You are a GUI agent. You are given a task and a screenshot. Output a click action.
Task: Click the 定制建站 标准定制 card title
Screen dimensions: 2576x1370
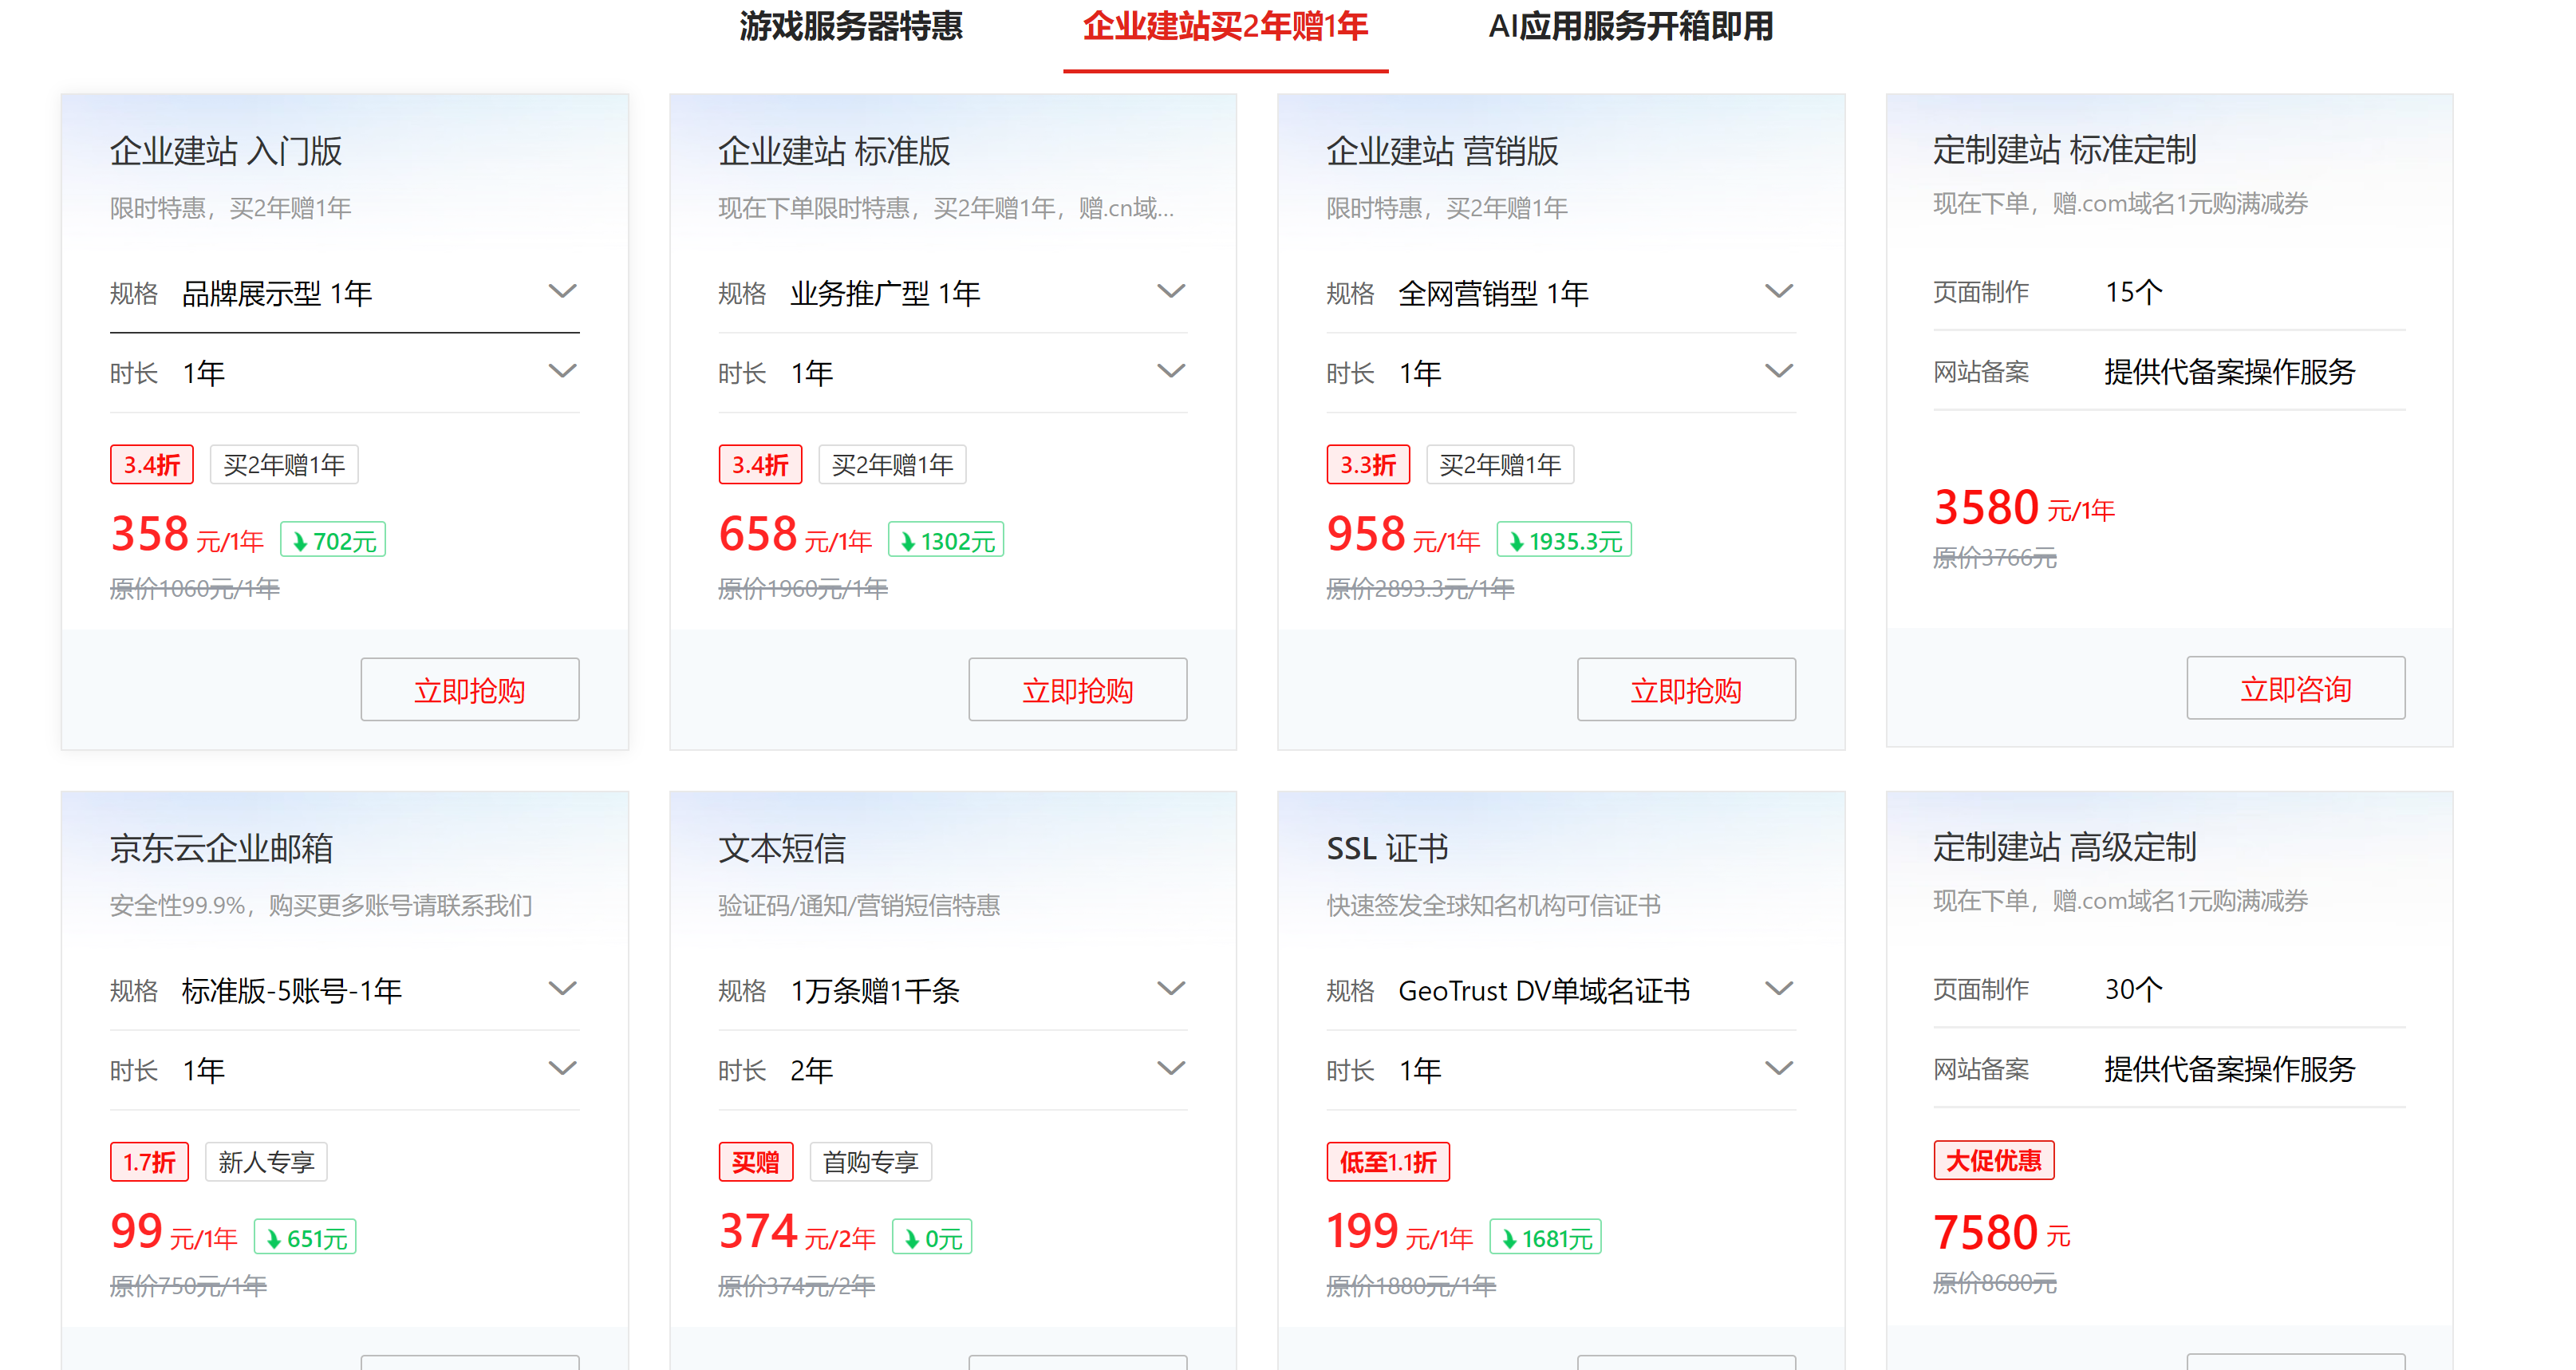click(x=2064, y=150)
